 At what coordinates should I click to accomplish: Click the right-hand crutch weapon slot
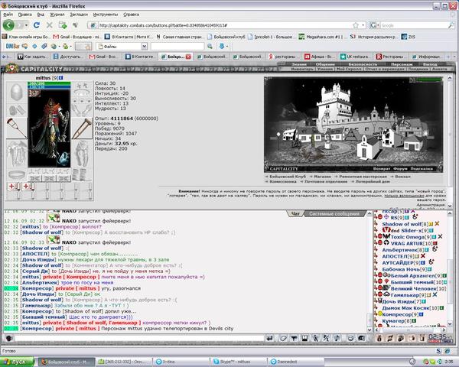click(x=82, y=128)
